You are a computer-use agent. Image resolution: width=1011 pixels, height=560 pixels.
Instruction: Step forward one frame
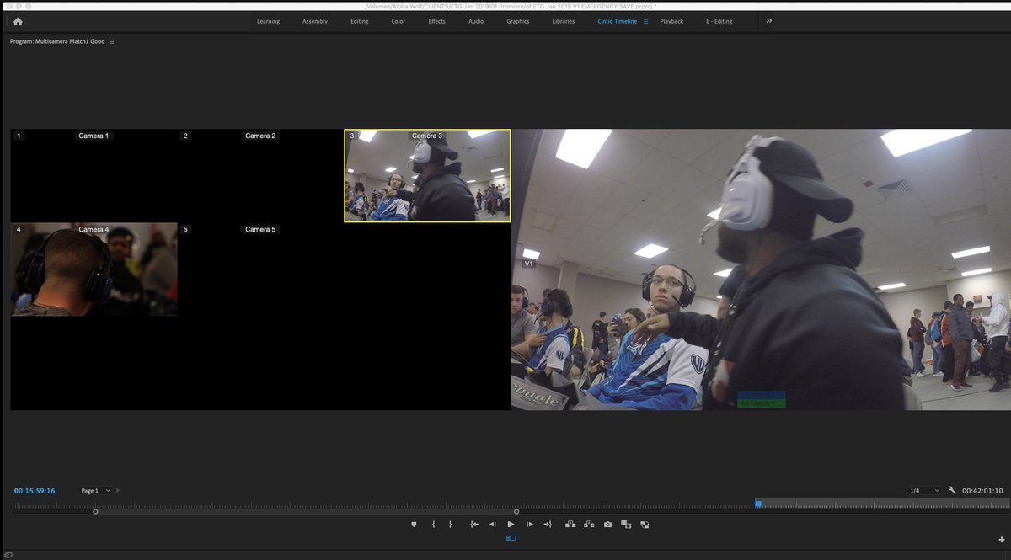[x=529, y=524]
